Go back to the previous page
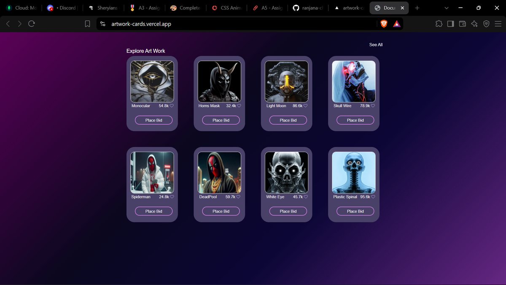Image resolution: width=506 pixels, height=285 pixels. 8,24
